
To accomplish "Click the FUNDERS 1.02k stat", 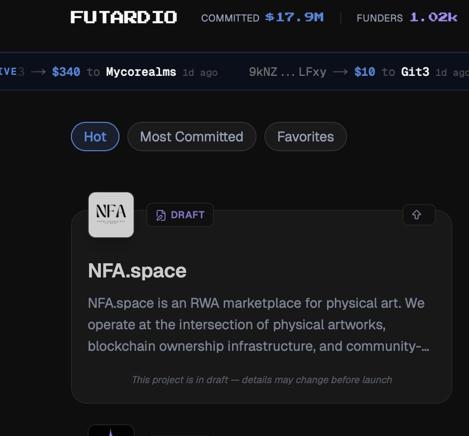I will 407,18.
